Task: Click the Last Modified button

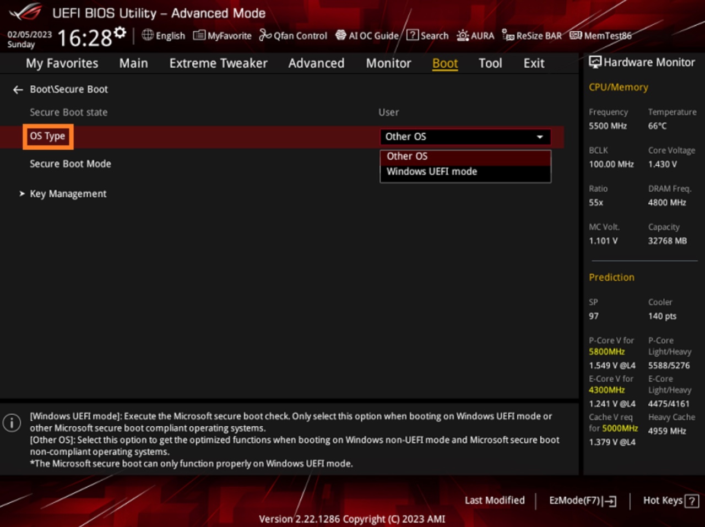Action: 495,500
